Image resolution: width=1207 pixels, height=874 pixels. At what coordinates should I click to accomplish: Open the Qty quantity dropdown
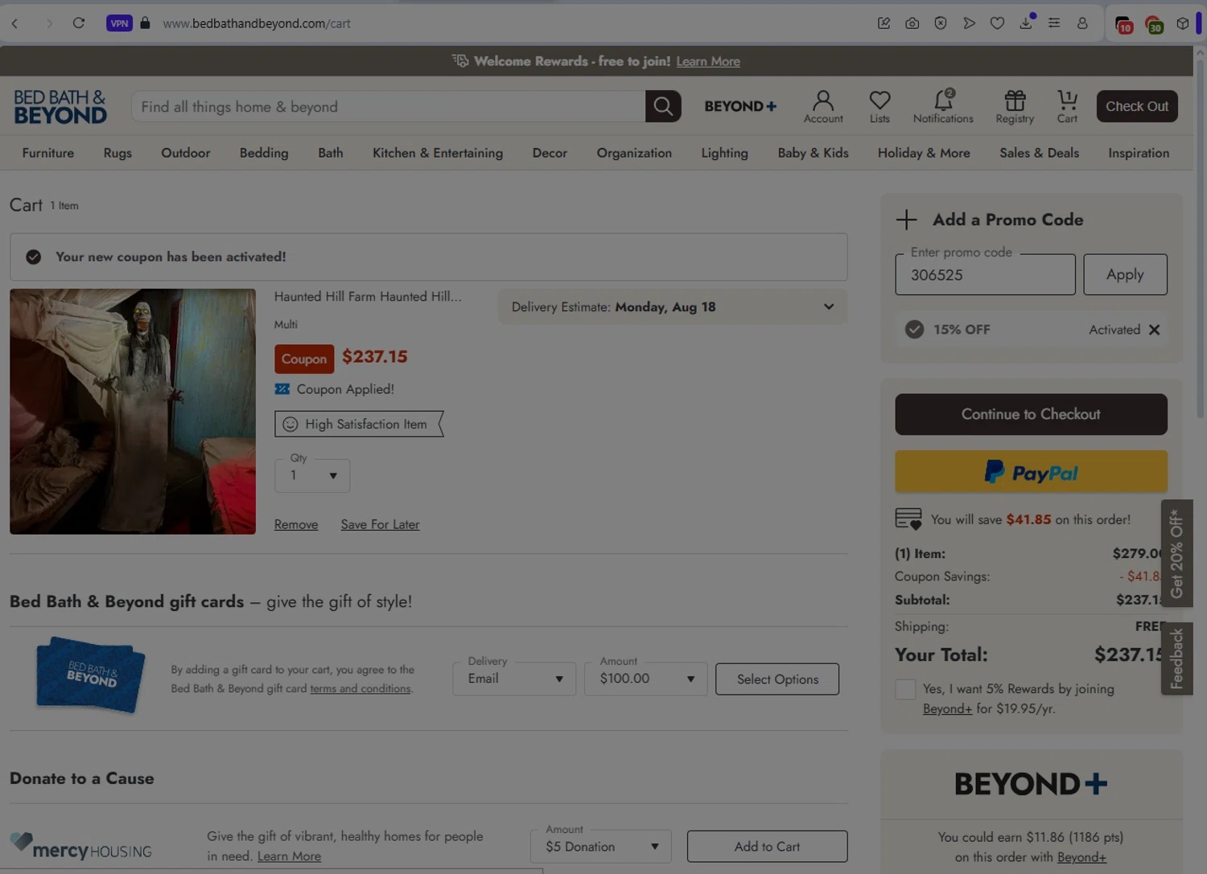[312, 475]
